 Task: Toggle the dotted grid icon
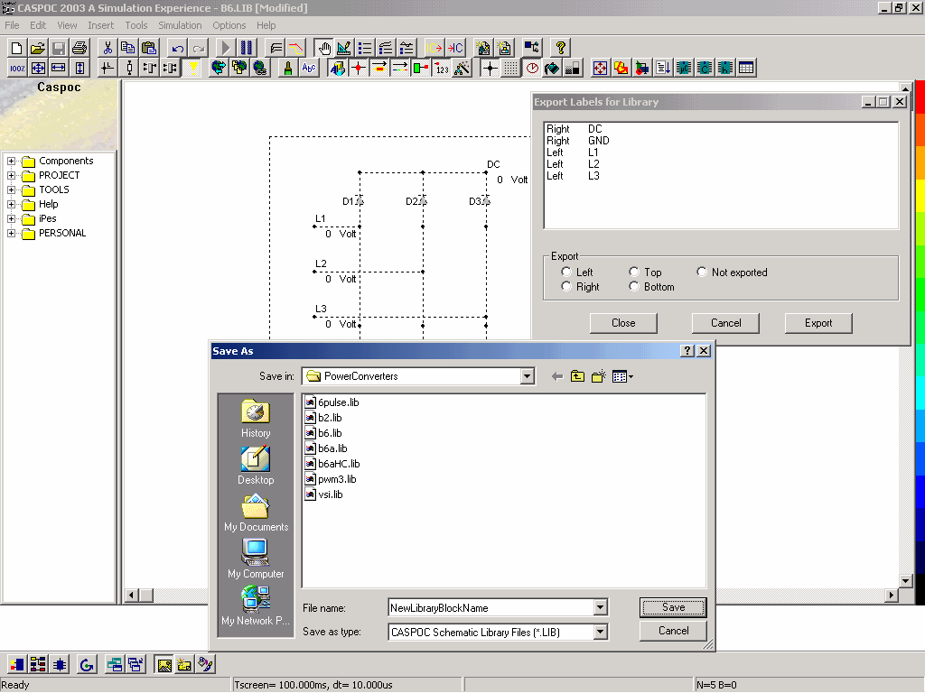(x=511, y=69)
